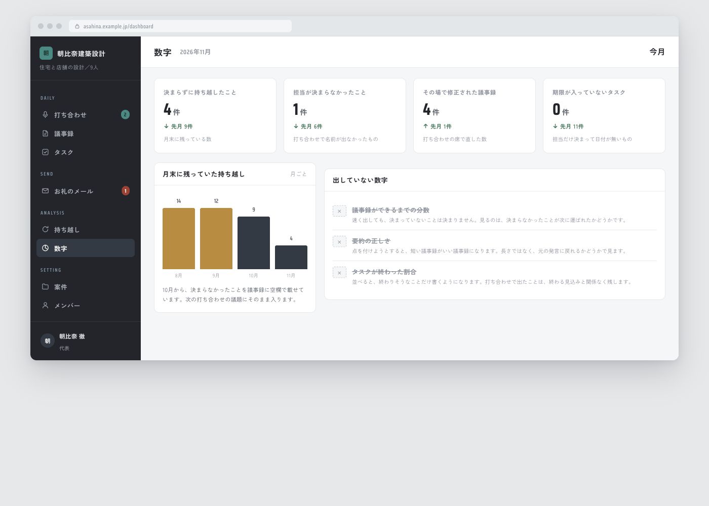Click the 10月 bar with value 9
The height and width of the screenshot is (506, 709).
[x=254, y=243]
